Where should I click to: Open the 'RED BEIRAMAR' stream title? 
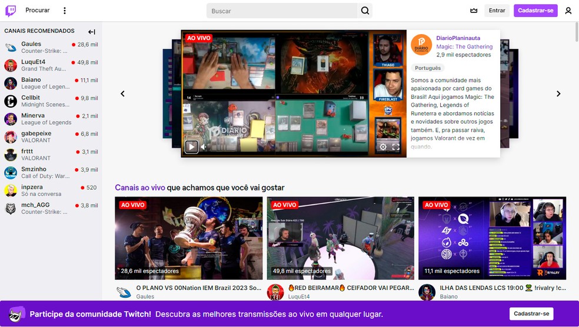click(x=351, y=288)
